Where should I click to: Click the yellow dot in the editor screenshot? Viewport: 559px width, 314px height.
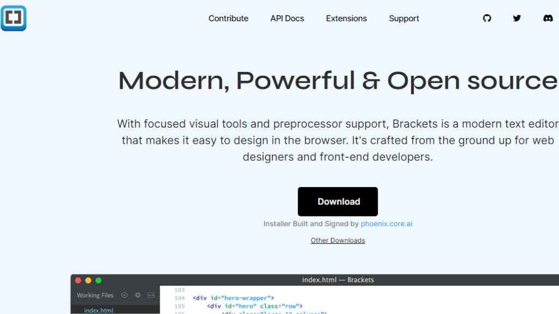pos(88,281)
